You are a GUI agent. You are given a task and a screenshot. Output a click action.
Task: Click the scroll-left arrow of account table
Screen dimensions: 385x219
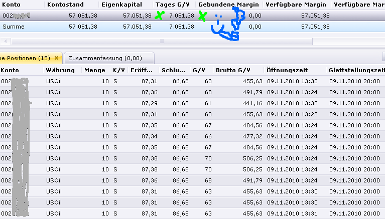click(x=5, y=41)
